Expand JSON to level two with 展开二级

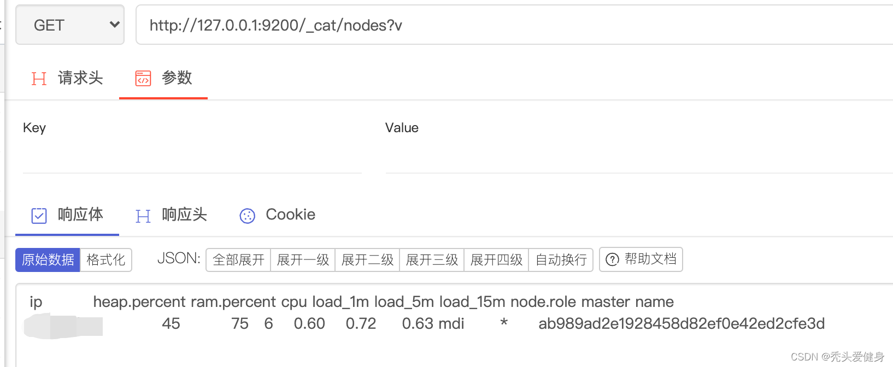click(x=367, y=259)
